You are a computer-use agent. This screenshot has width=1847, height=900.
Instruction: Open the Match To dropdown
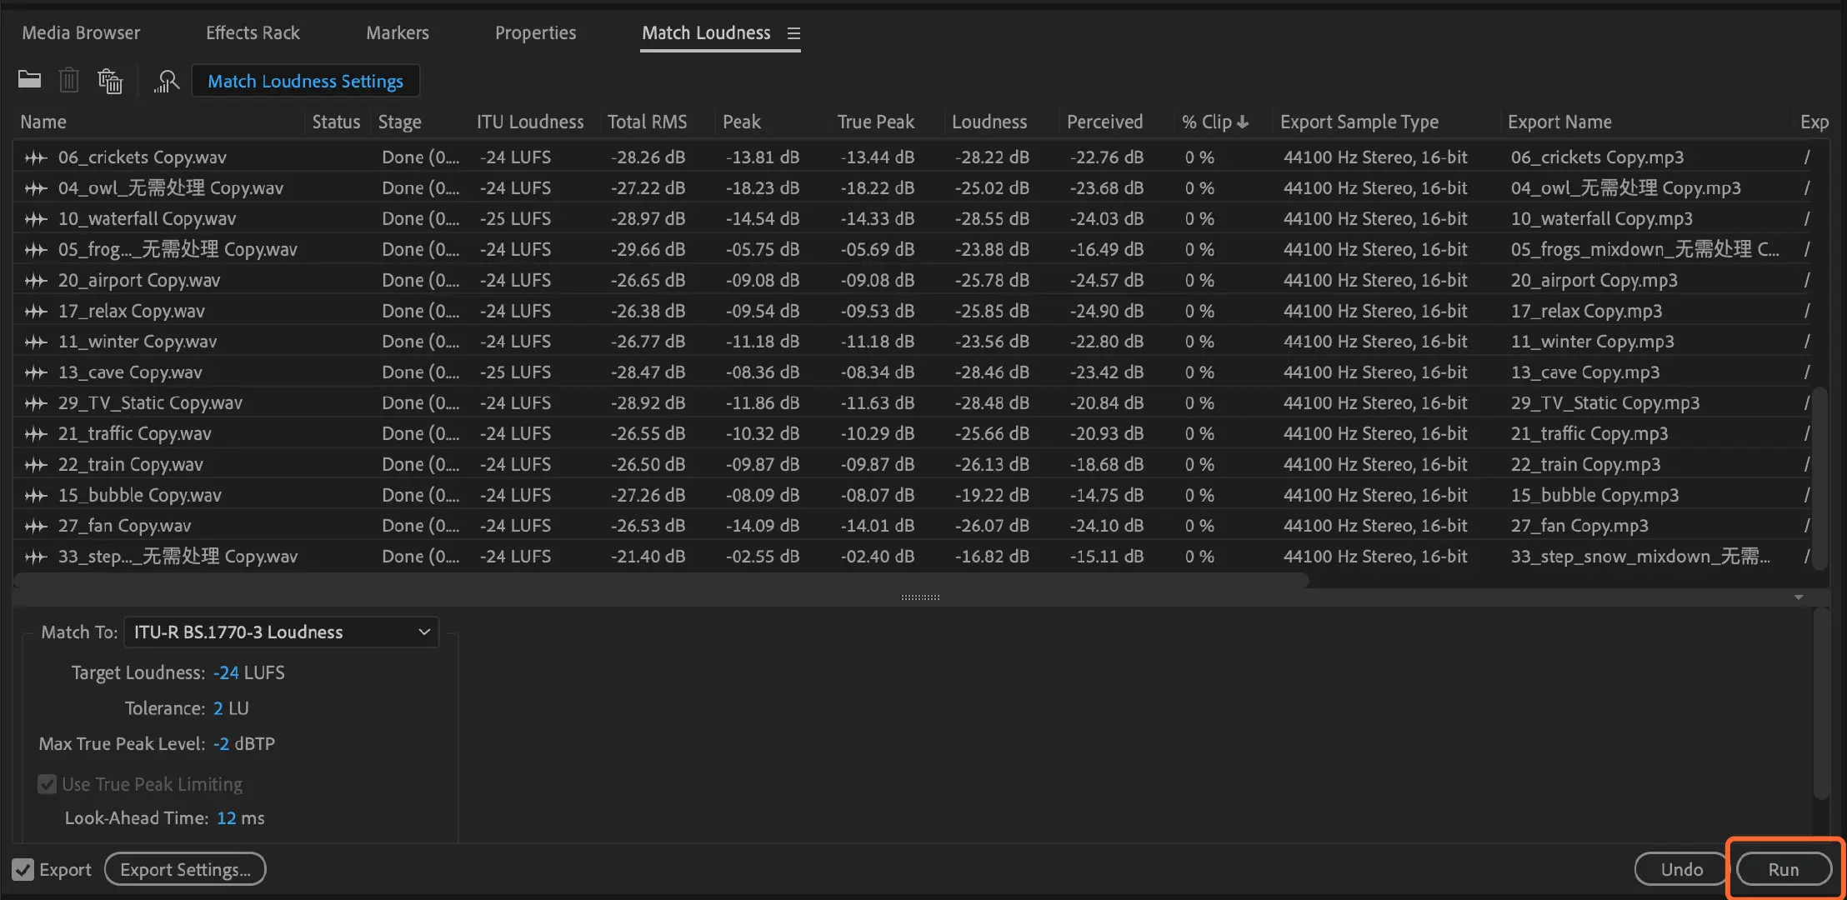coord(281,632)
